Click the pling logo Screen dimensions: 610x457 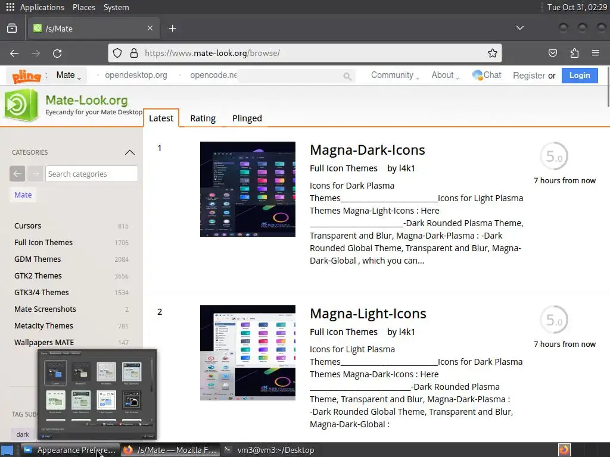pos(26,76)
